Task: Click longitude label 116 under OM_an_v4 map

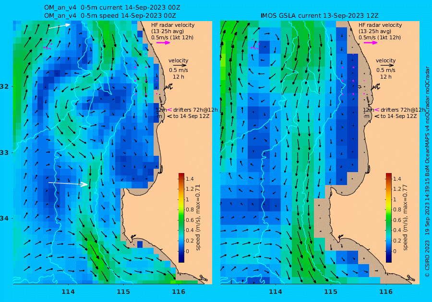Action: click(179, 292)
